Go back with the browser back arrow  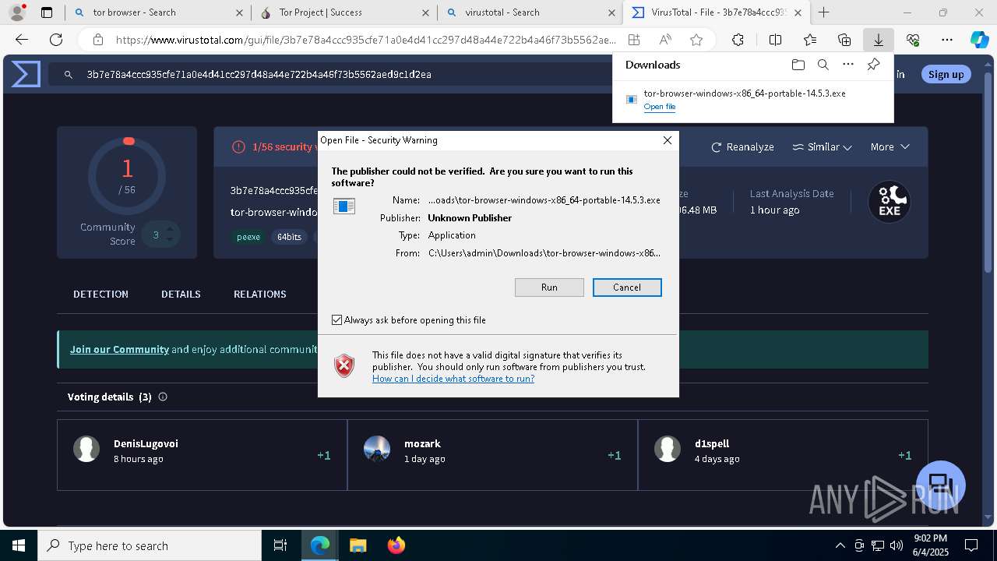pos(22,40)
